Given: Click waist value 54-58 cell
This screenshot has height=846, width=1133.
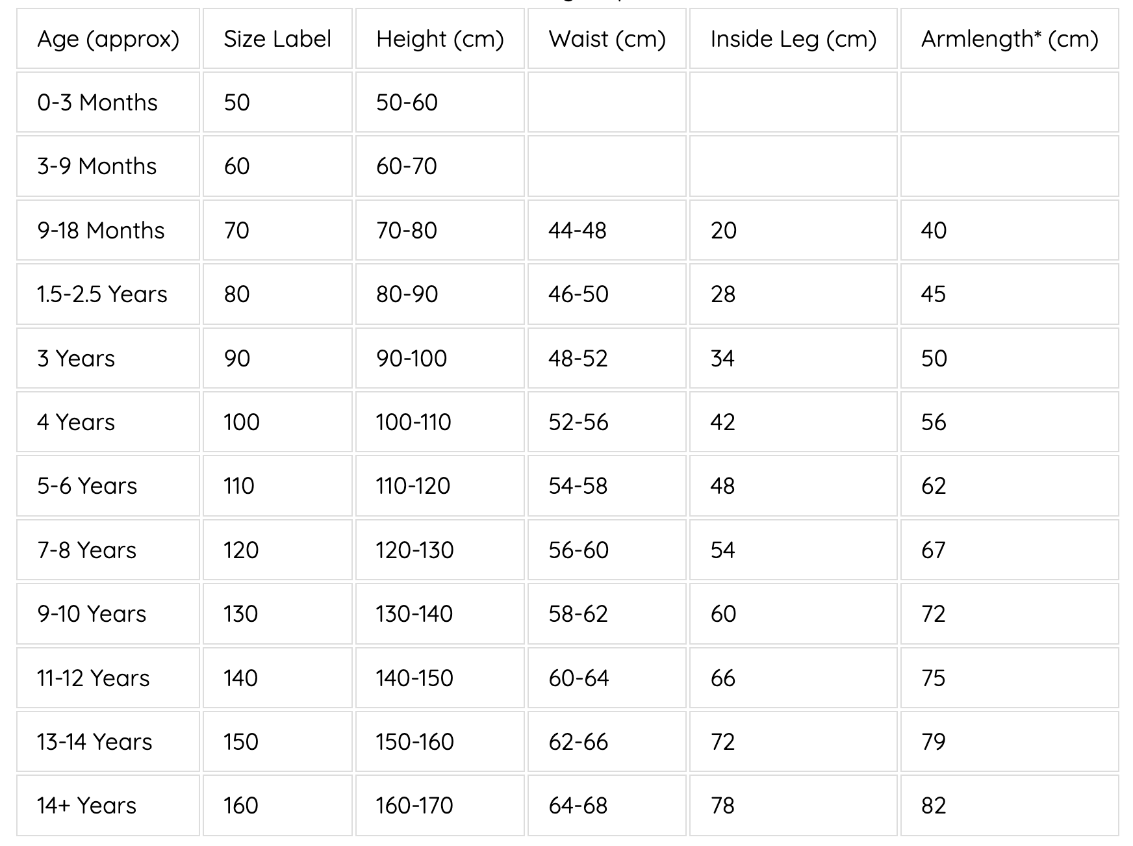Looking at the screenshot, I should pyautogui.click(x=578, y=486).
